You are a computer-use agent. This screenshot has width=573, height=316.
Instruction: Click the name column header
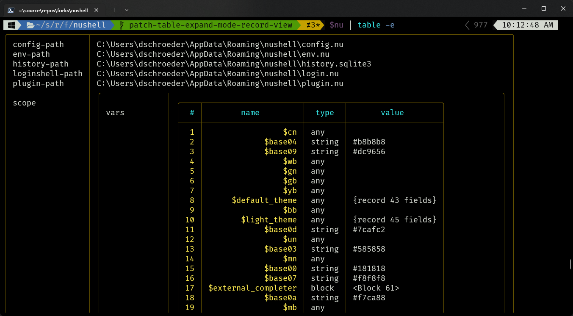coord(250,113)
